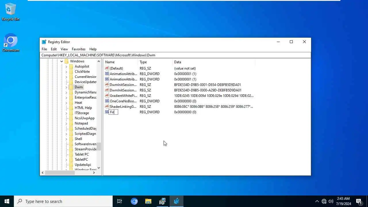Open the notification center icon
The image size is (368, 207).
[359, 201]
